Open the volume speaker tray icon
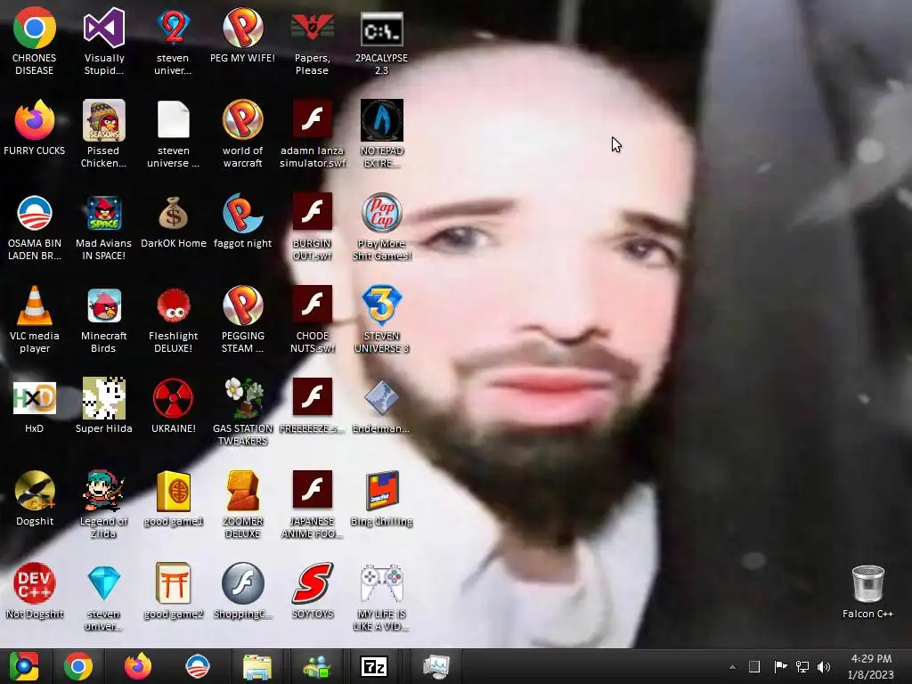912x684 pixels. point(823,666)
